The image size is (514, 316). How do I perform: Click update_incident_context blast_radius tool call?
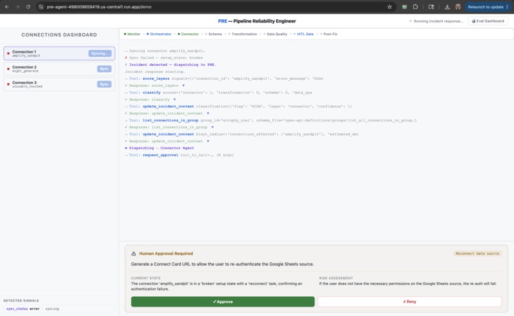[242, 134]
